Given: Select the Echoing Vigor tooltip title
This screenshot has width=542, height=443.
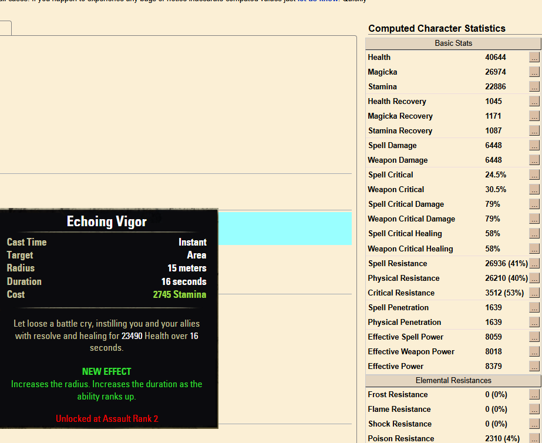Looking at the screenshot, I should [107, 221].
